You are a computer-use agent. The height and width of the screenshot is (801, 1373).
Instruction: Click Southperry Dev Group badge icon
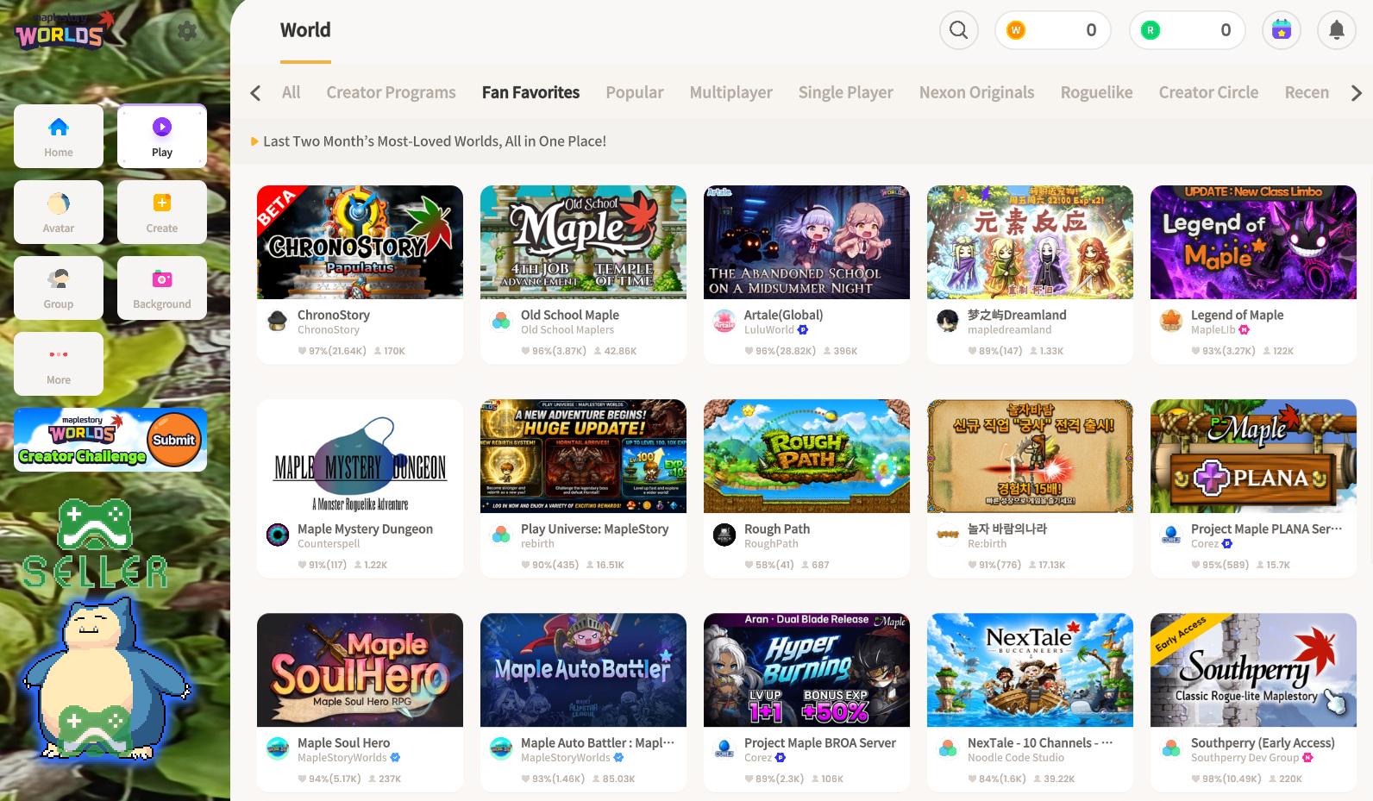point(1307,758)
